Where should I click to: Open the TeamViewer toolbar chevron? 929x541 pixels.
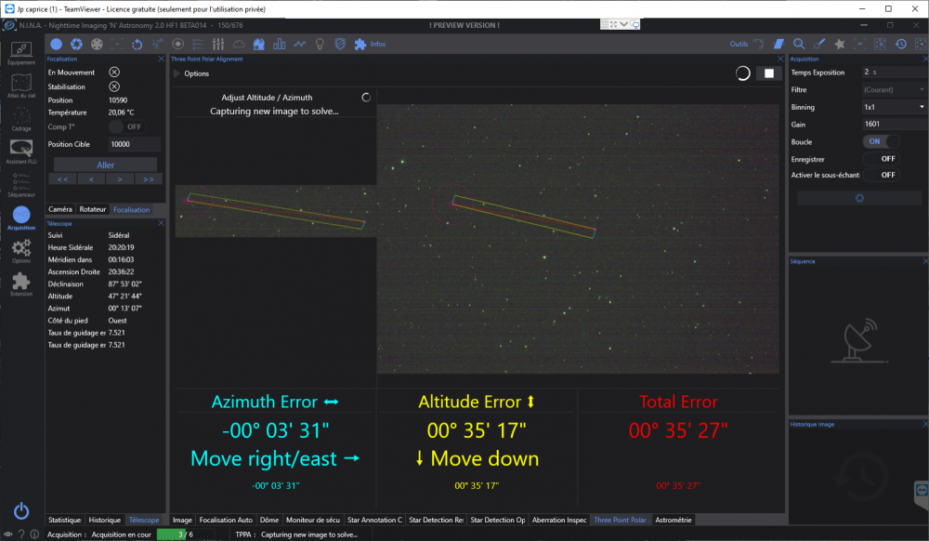[x=624, y=24]
